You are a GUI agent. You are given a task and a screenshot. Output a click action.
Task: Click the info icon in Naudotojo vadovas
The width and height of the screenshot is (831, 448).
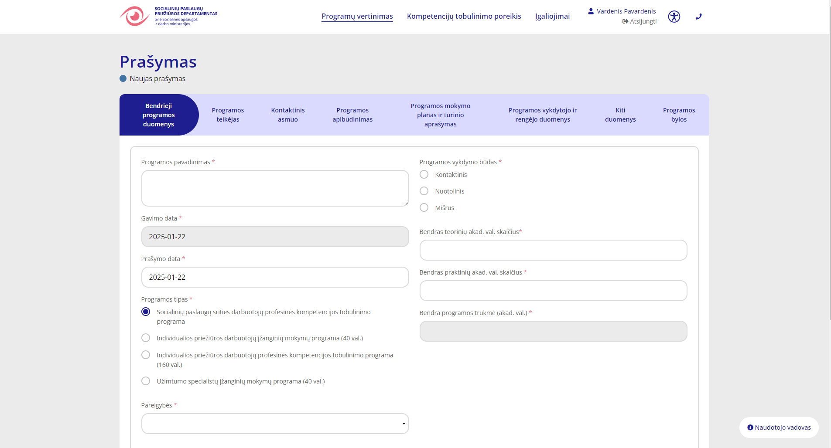tap(750, 428)
